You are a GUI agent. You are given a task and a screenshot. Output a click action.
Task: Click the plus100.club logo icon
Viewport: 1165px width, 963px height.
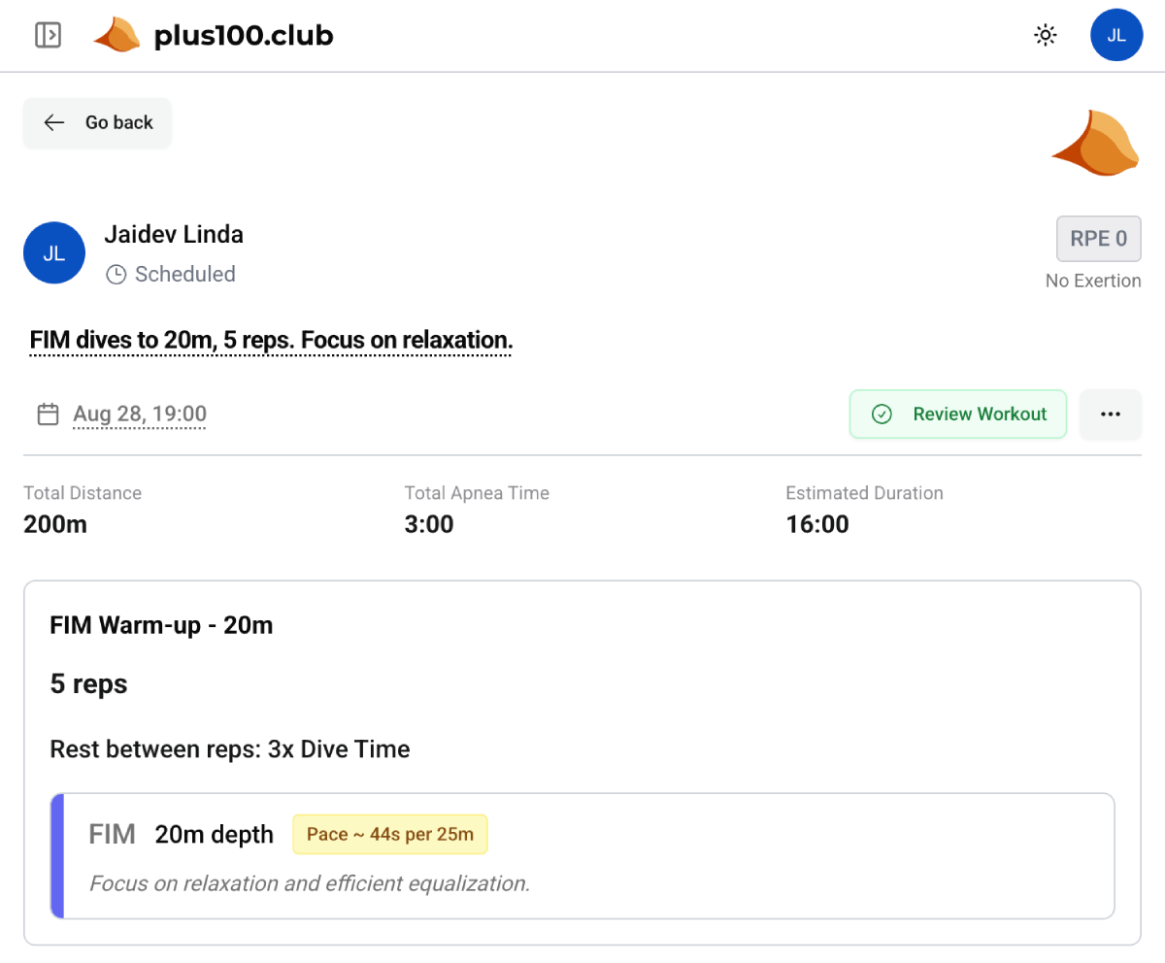coord(116,34)
